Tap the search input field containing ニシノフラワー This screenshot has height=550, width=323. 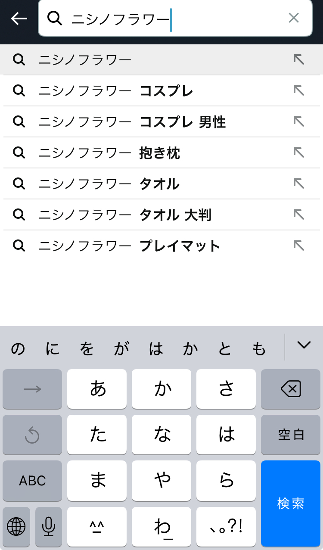tap(172, 19)
